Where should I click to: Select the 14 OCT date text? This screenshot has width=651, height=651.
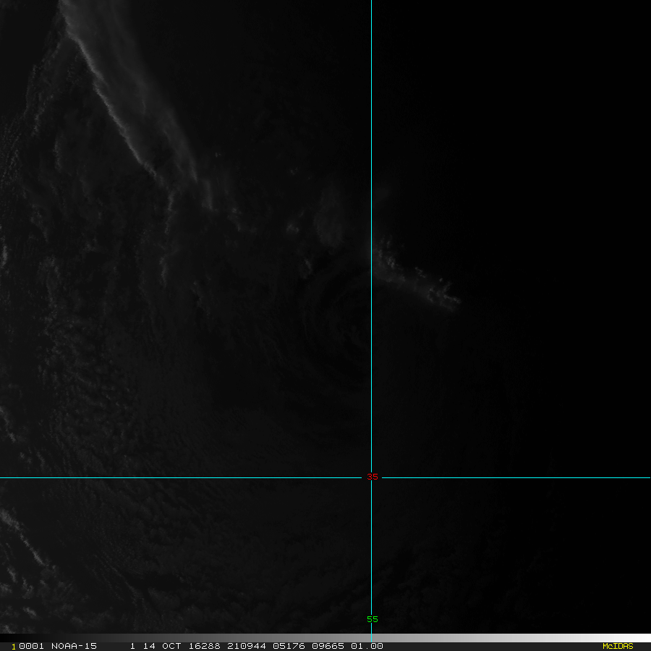pyautogui.click(x=162, y=646)
